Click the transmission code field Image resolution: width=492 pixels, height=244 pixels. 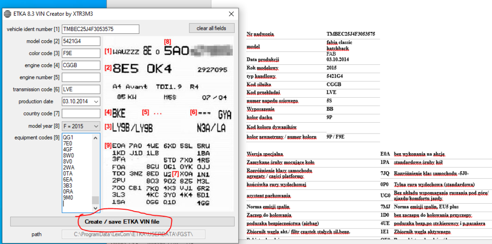pyautogui.click(x=81, y=89)
